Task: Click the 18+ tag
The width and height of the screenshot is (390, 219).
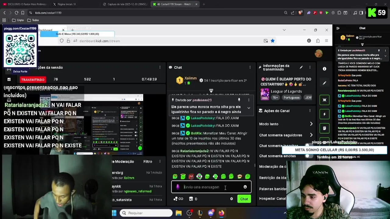Action: pos(275,98)
